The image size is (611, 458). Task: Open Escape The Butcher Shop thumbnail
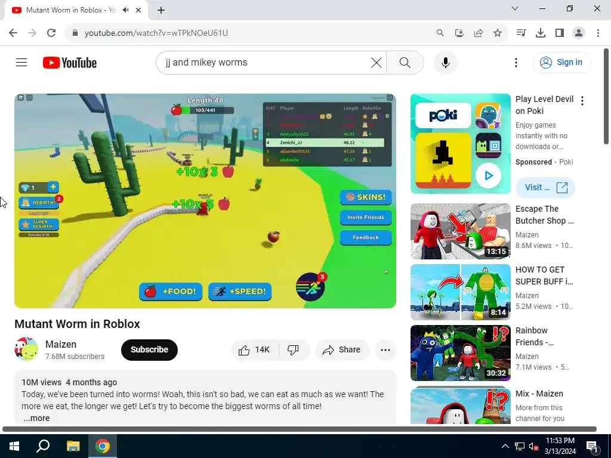460,231
